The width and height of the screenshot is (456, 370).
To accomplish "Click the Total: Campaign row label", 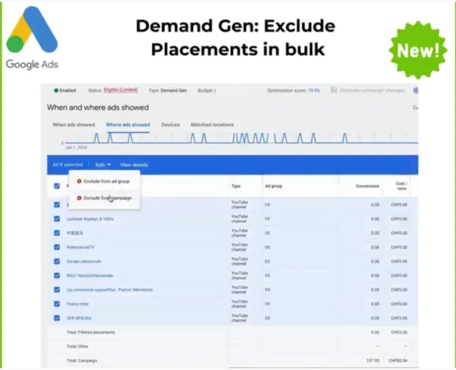I will pos(82,361).
